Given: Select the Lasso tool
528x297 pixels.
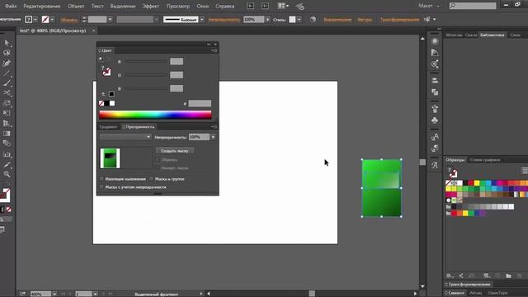Looking at the screenshot, I should pyautogui.click(x=7, y=53).
